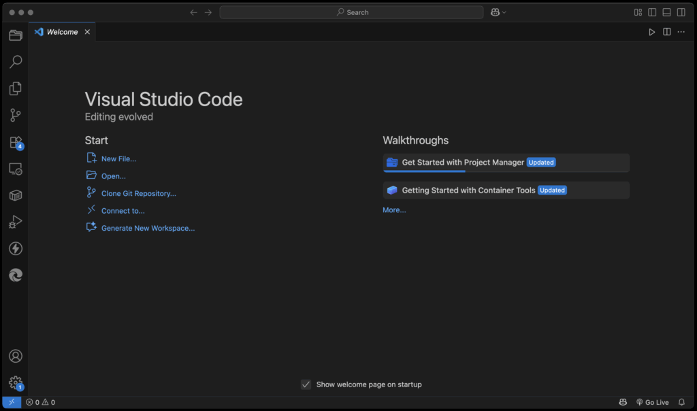Image resolution: width=697 pixels, height=411 pixels.
Task: Open the remote window indicator in status bar
Action: (x=12, y=402)
